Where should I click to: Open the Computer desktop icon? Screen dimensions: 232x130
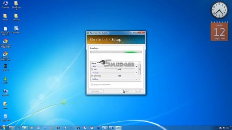point(5,4)
